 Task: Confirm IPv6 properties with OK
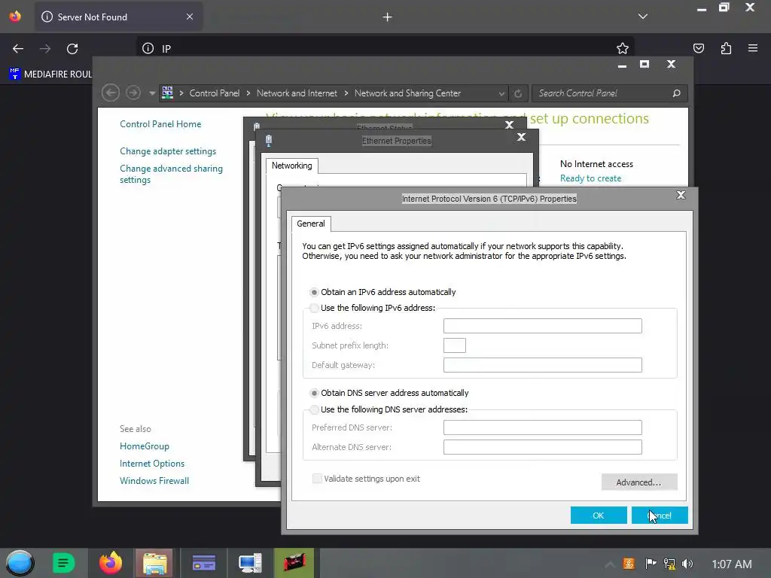point(599,516)
